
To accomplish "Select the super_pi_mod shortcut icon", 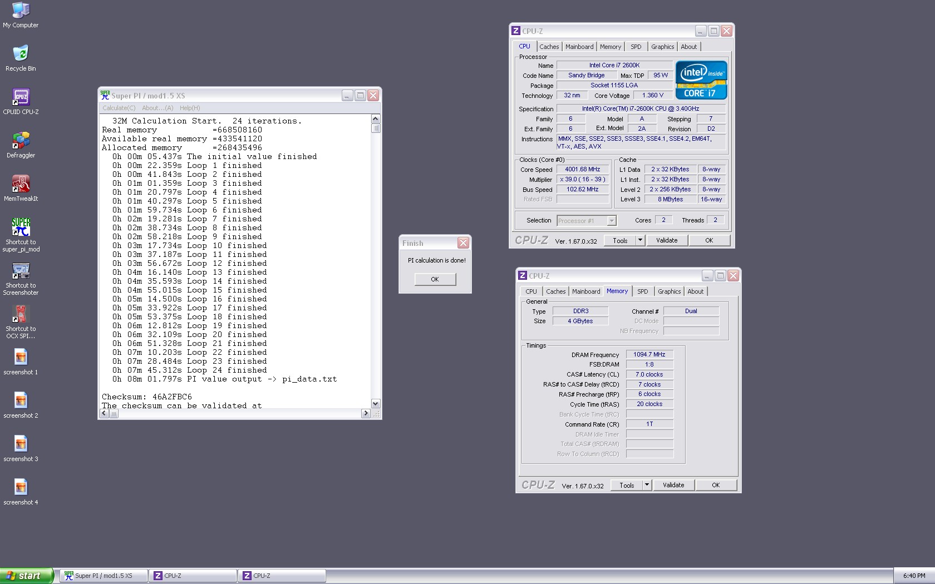I will click(x=21, y=235).
